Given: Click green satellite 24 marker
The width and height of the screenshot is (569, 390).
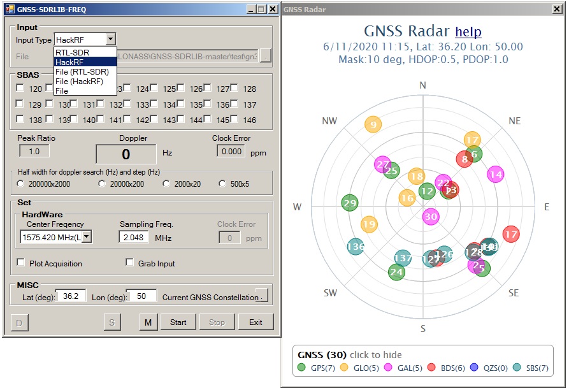Looking at the screenshot, I should [x=396, y=271].
